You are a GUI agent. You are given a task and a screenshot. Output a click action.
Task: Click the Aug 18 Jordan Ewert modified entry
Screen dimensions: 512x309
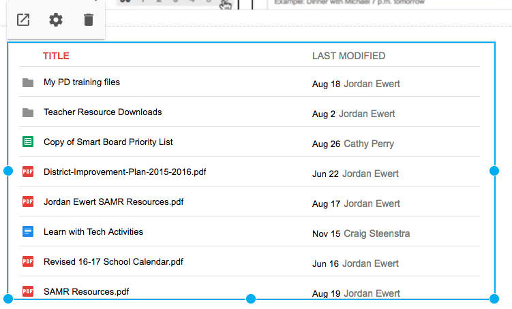pos(356,84)
